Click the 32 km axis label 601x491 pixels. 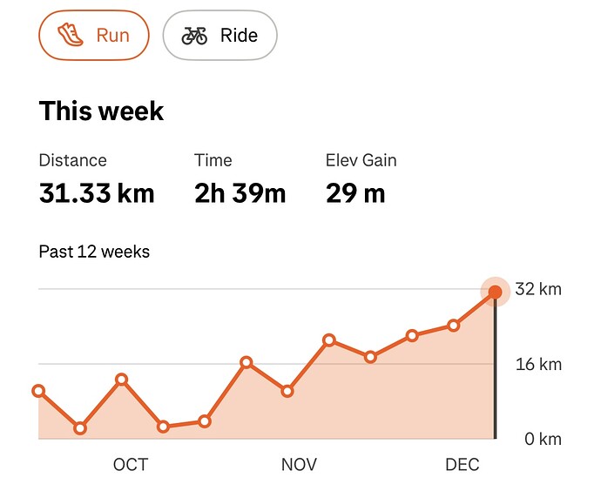coord(538,290)
